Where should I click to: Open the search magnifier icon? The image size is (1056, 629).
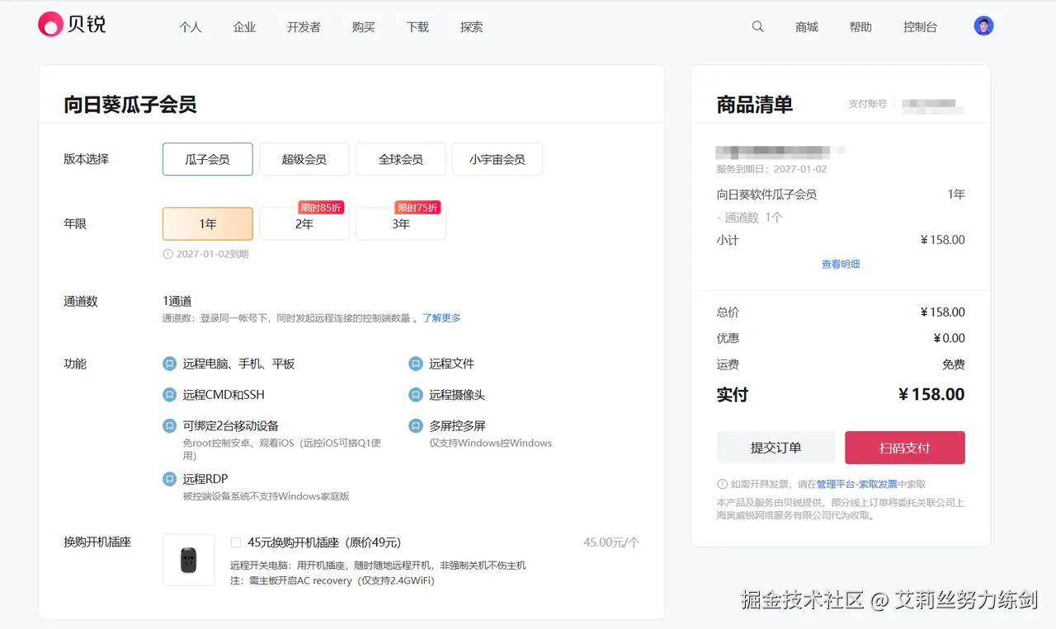click(x=757, y=26)
